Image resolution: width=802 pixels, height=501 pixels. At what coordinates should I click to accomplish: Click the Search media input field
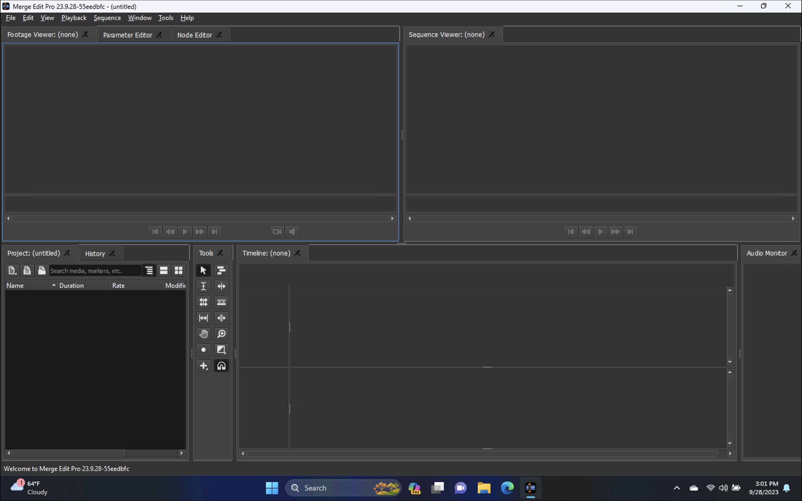point(95,270)
